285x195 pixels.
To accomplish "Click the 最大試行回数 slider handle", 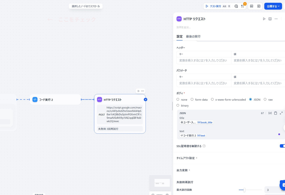I will (x=244, y=190).
